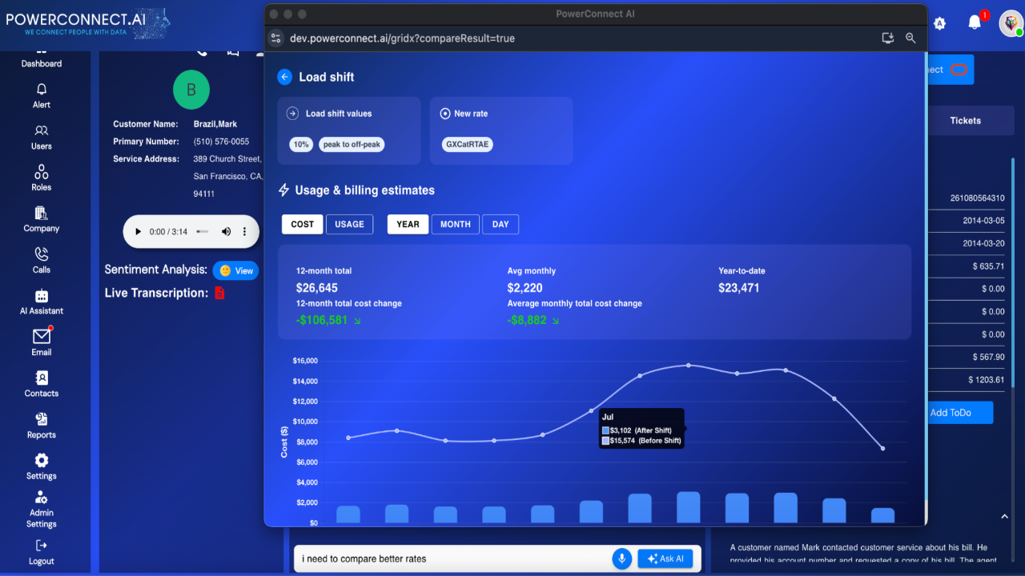Click the microphone icon in chat input
Viewport: 1025px width, 576px height.
[621, 558]
